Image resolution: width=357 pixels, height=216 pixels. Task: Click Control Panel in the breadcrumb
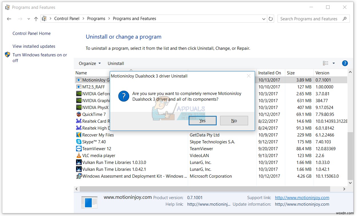click(67, 19)
